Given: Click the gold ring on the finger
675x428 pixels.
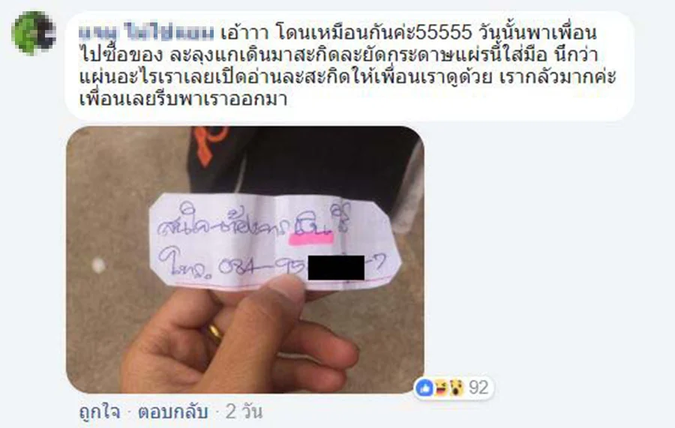Looking at the screenshot, I should point(214,333).
